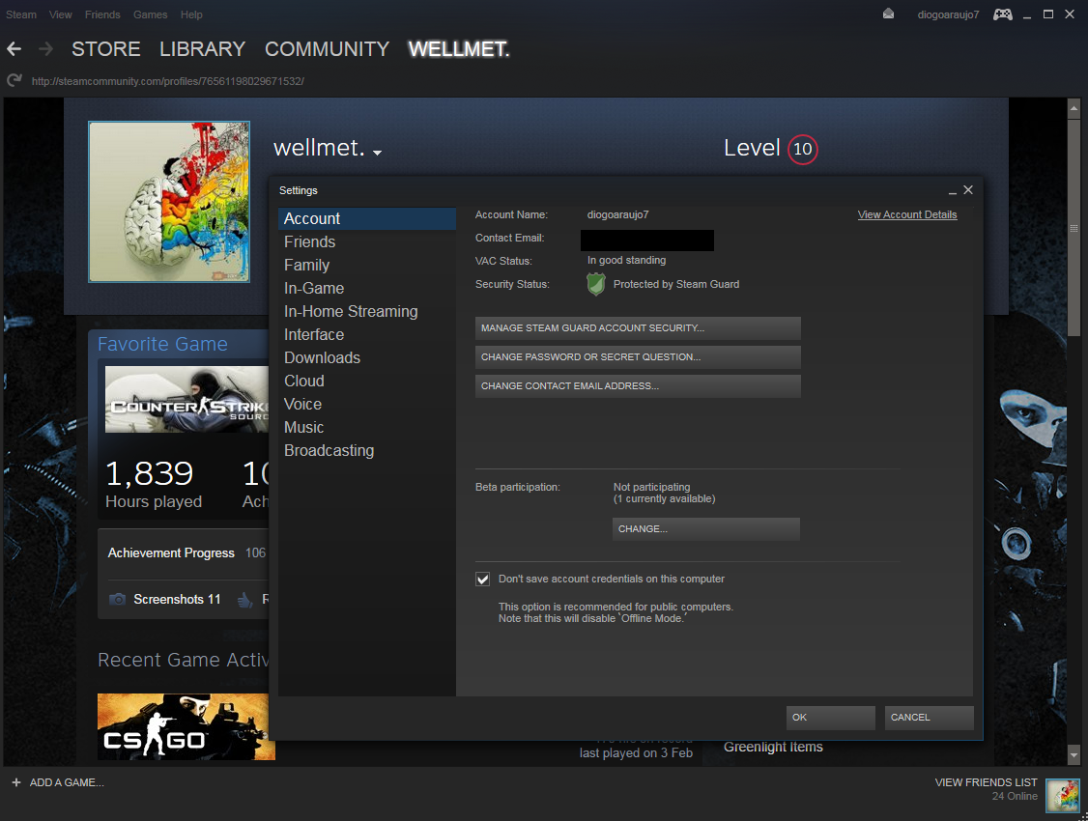Click Manage Steam Guard Account Security button
The height and width of the screenshot is (821, 1088).
tap(638, 328)
